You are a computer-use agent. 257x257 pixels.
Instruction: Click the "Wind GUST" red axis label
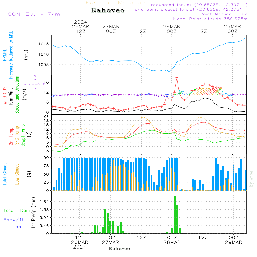(x=5, y=95)
